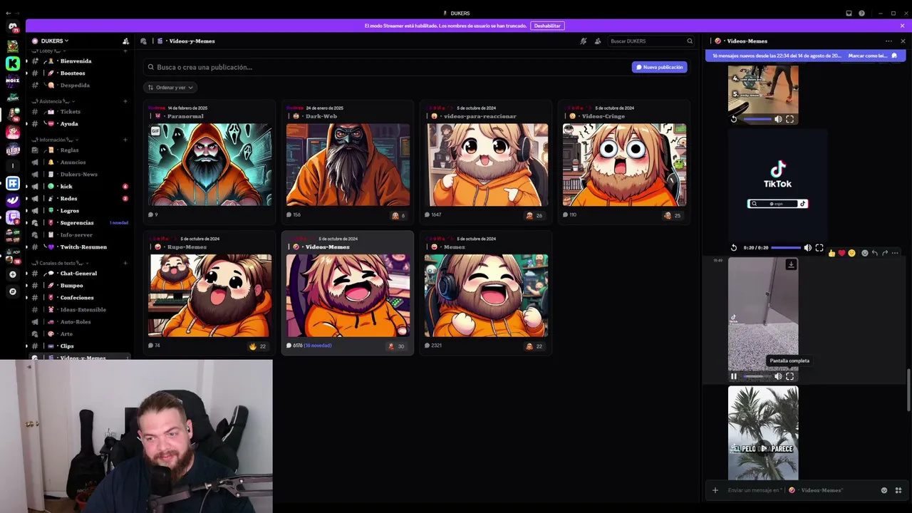React with thumbs up emoji
This screenshot has width=912, height=513.
click(831, 253)
